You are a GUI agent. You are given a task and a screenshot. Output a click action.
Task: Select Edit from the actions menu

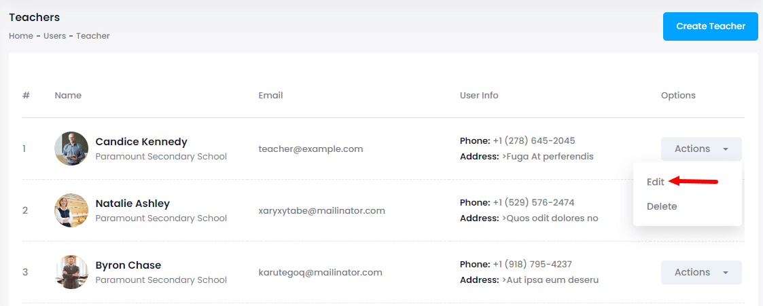tap(656, 182)
